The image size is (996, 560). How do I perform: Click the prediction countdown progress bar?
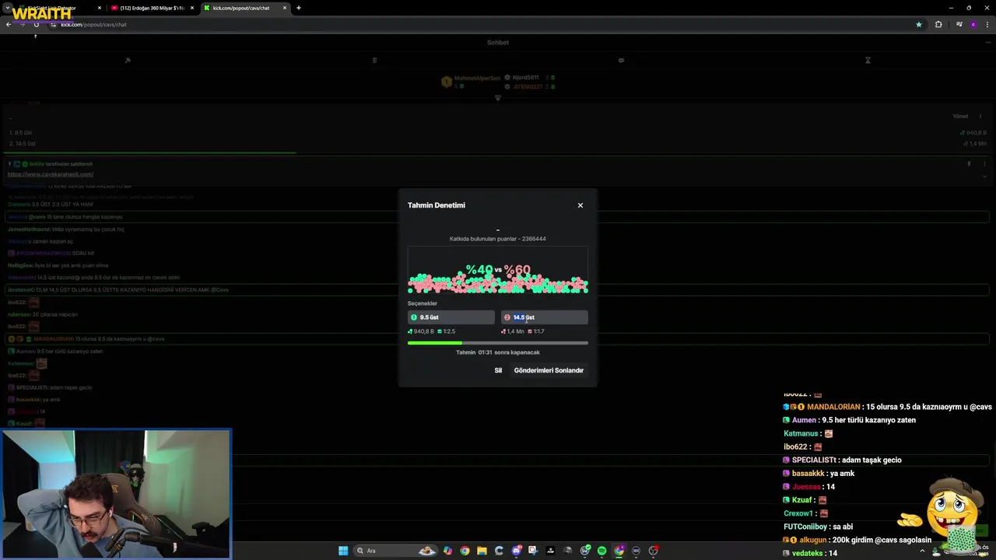tap(498, 343)
